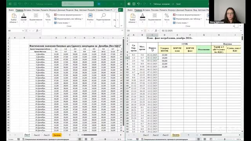Select orange Ексель sheet tab in left window
This screenshot has height=141, width=251.
[x=57, y=135]
